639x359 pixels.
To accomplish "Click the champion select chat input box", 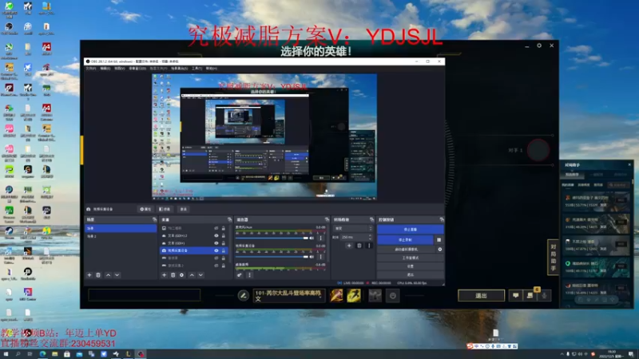I will click(145, 295).
